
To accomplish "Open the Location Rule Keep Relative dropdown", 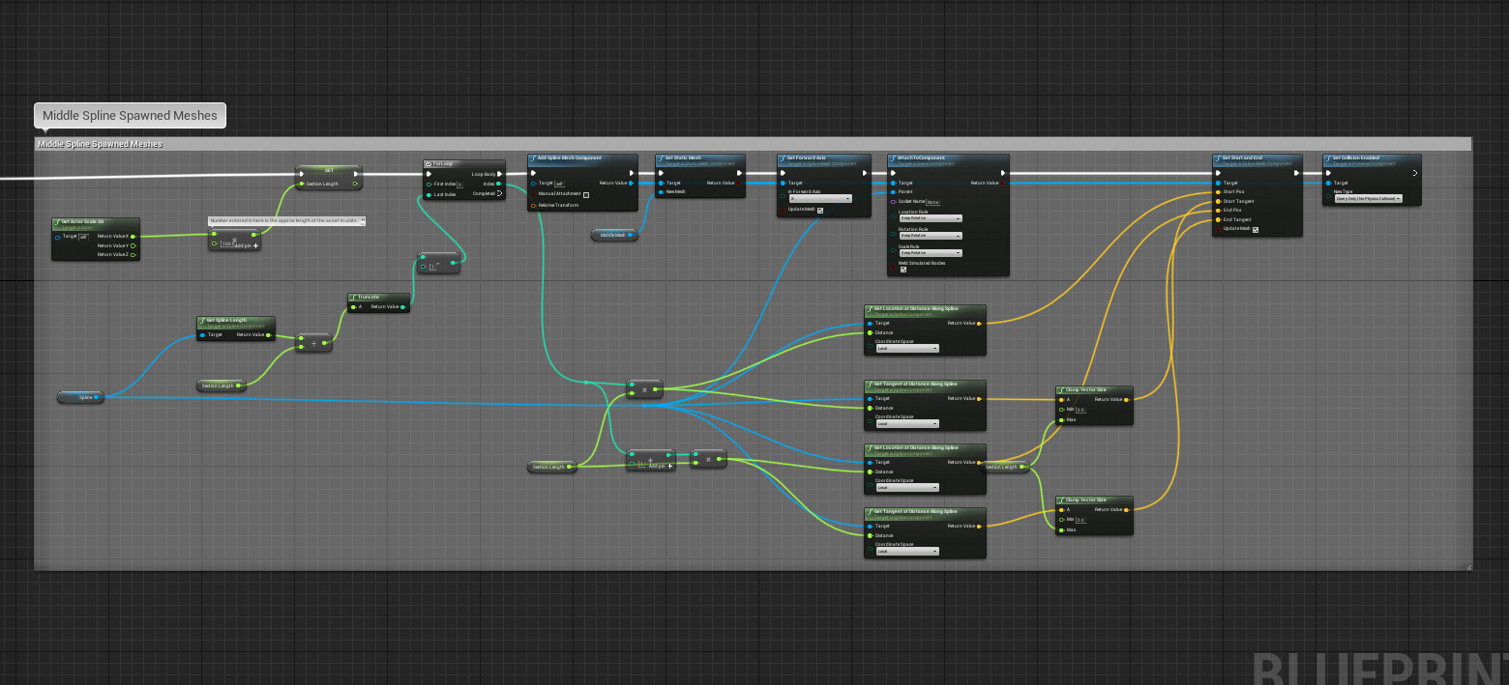I will 931,218.
